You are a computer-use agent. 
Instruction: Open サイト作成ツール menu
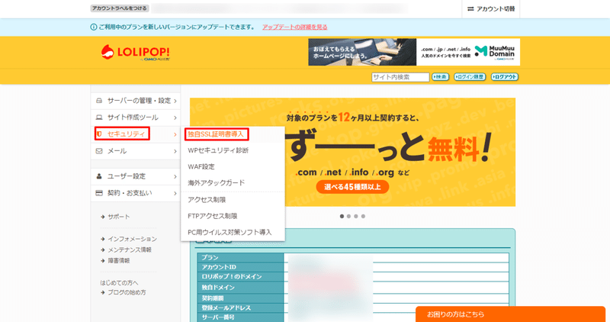coord(136,118)
